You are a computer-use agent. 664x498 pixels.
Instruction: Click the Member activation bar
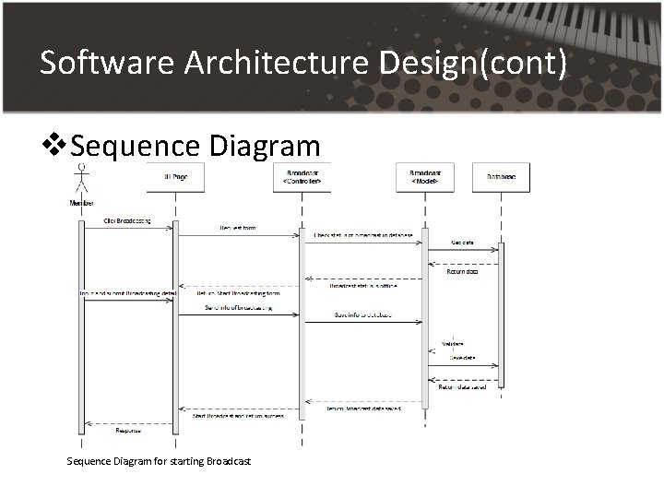pos(81,327)
